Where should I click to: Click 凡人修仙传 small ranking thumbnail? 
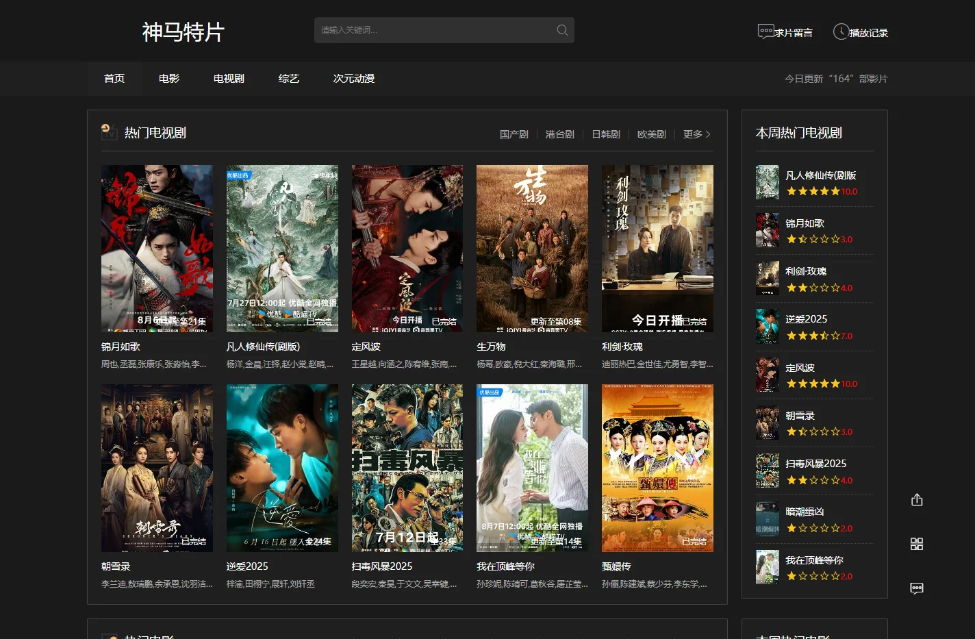point(768,182)
